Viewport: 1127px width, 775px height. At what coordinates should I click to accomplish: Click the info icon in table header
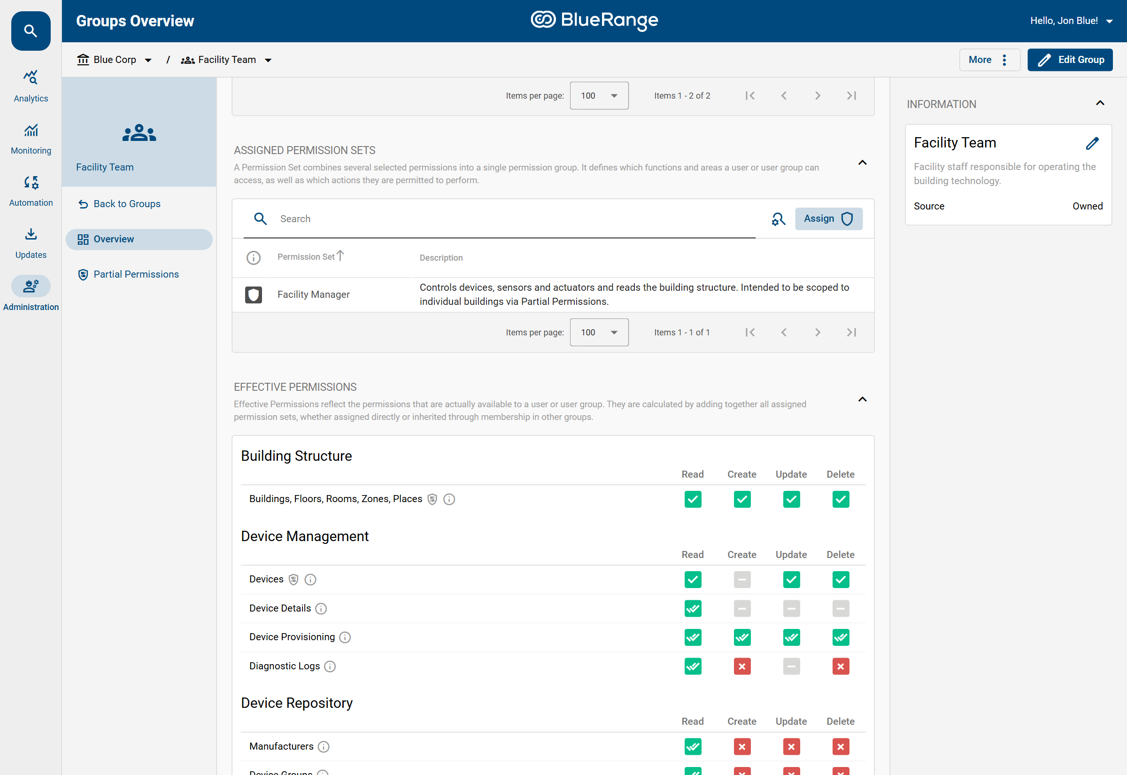click(x=254, y=258)
